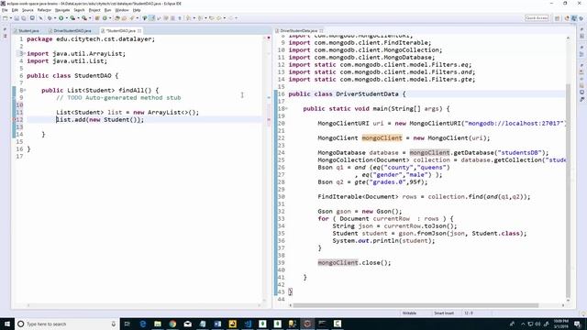Click the New Java Package toolbar icon
The height and width of the screenshot is (330, 587).
(x=97, y=18)
